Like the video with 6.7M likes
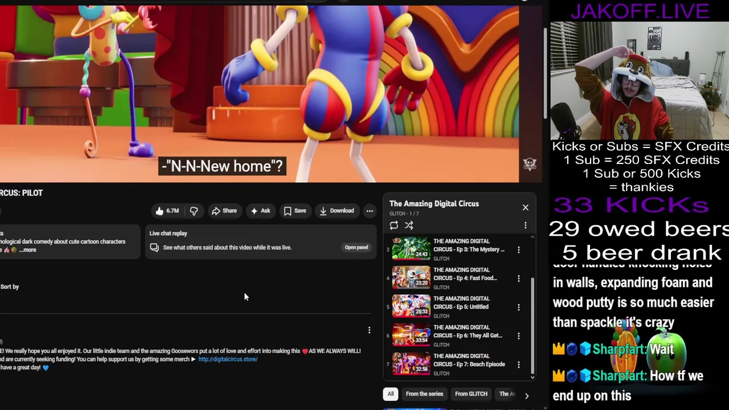Image resolution: width=729 pixels, height=410 pixels. (167, 211)
